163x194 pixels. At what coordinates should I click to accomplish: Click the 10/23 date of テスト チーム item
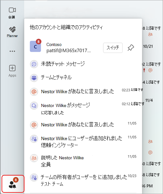132,176
